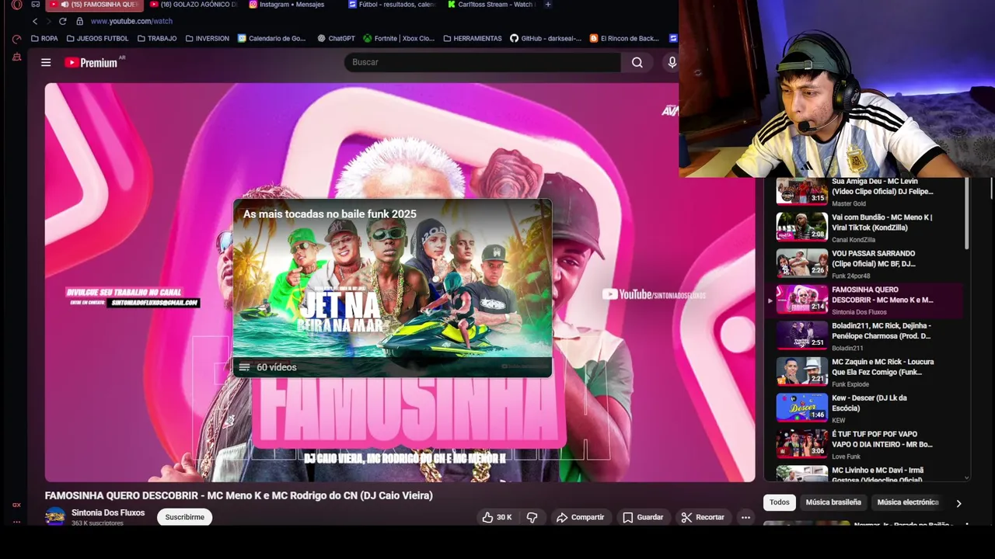Click the Compartir share button
This screenshot has width=995, height=559.
[x=580, y=517]
